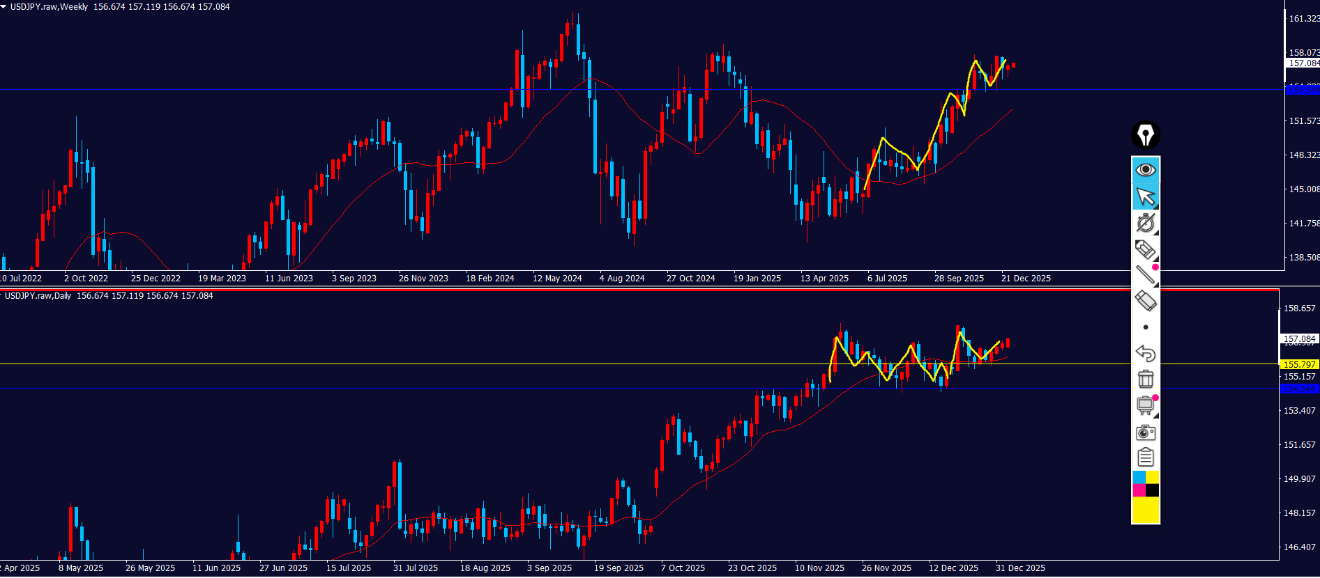Select the mouse cursor pointer mode

tap(1145, 197)
